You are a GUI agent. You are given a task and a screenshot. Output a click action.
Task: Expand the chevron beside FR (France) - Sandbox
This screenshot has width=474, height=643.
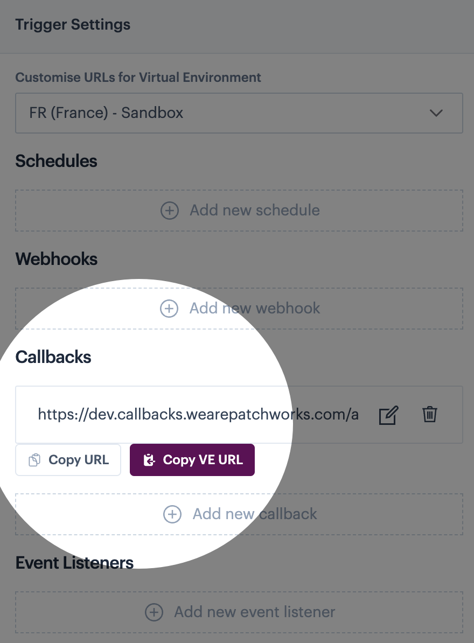tap(436, 113)
